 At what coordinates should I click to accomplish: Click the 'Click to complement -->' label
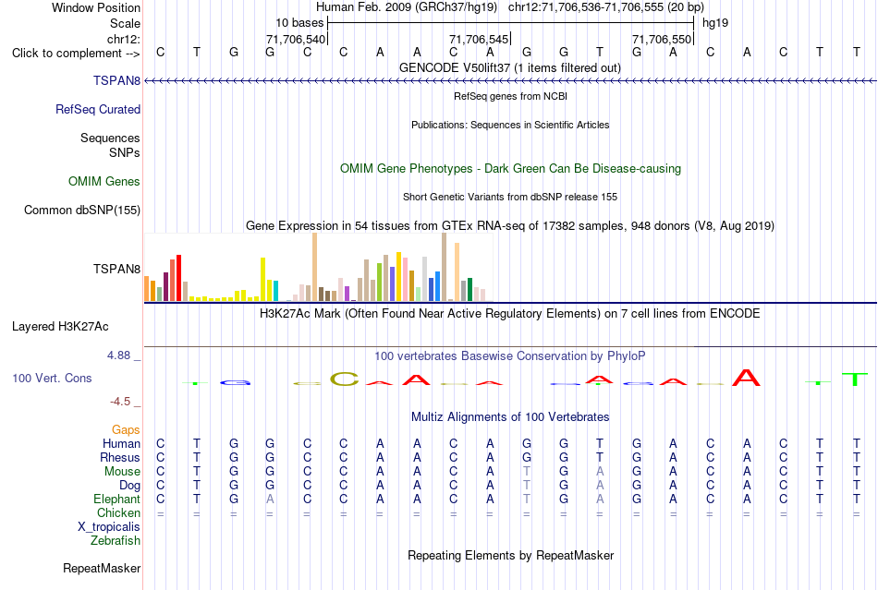point(76,54)
